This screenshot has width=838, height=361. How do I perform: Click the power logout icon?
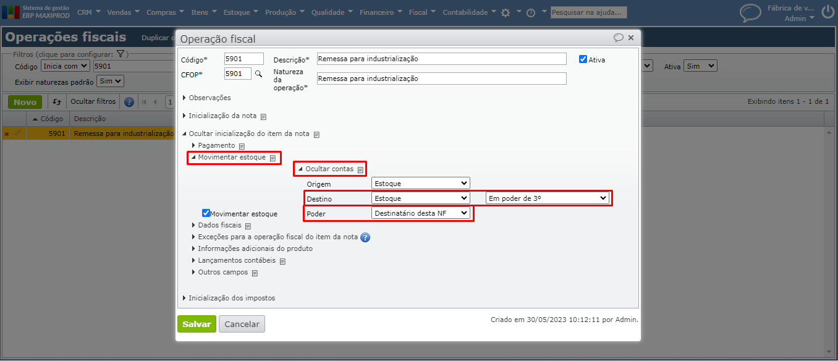(x=827, y=13)
